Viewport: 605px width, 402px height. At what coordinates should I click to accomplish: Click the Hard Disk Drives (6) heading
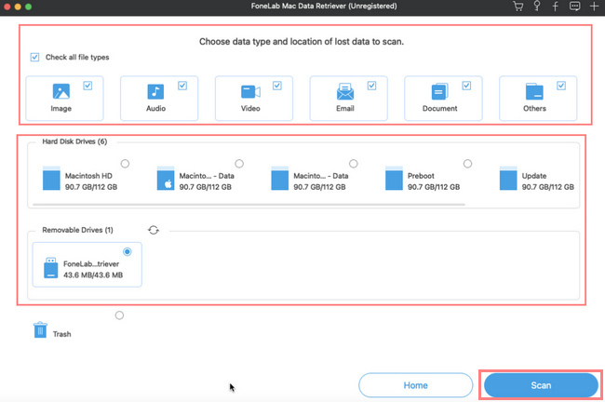pyautogui.click(x=74, y=141)
